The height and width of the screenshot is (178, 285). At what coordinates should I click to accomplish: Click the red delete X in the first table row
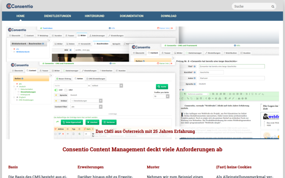click(x=63, y=134)
